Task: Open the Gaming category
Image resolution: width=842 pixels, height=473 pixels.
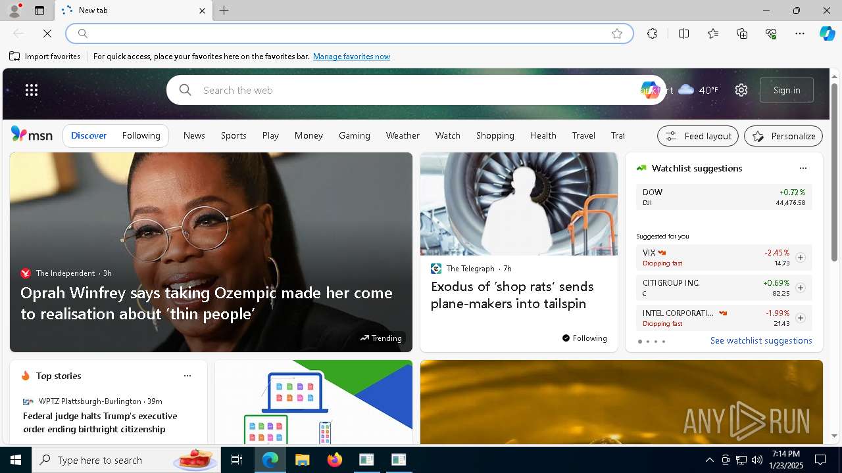Action: click(x=355, y=135)
